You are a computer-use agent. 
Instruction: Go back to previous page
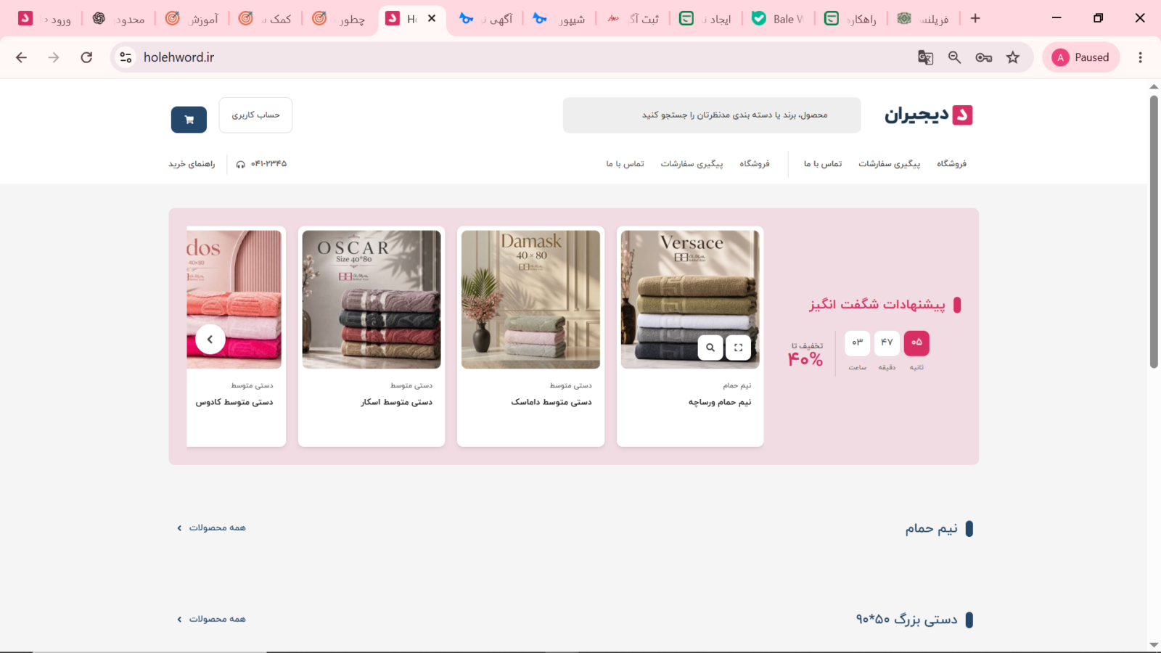click(x=21, y=57)
